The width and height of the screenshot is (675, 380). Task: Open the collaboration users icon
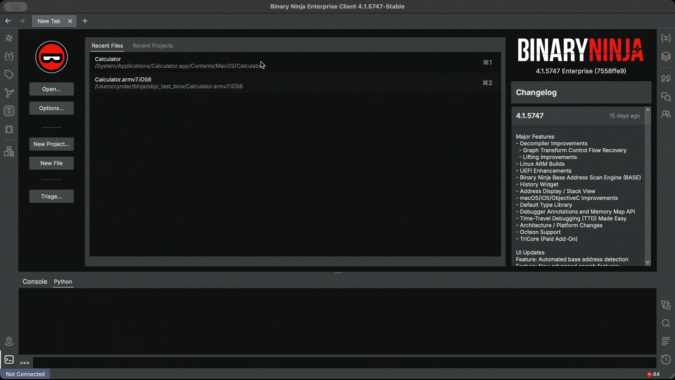pyautogui.click(x=666, y=114)
